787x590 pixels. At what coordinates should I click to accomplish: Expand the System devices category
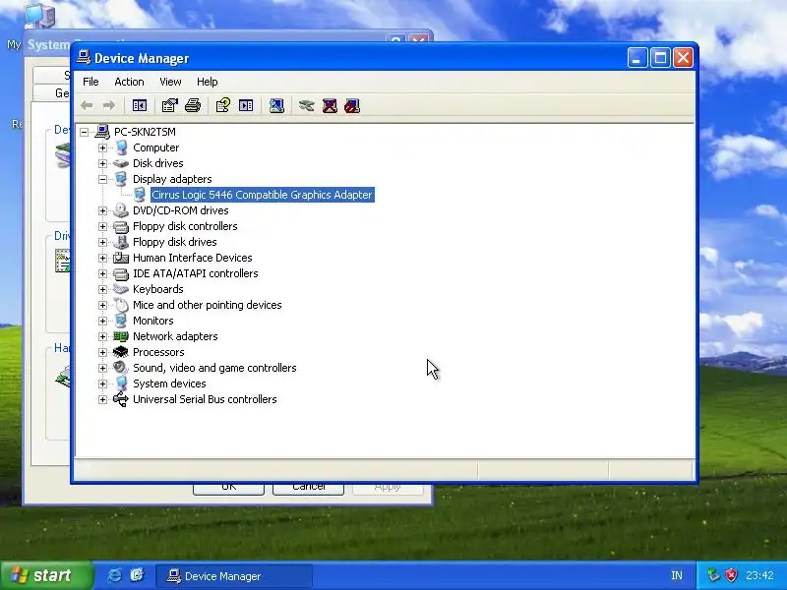coord(102,383)
